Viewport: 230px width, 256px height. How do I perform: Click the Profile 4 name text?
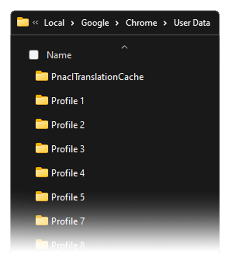click(68, 173)
